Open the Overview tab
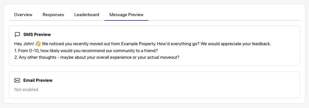The height and width of the screenshot is (108, 309). [x=23, y=15]
